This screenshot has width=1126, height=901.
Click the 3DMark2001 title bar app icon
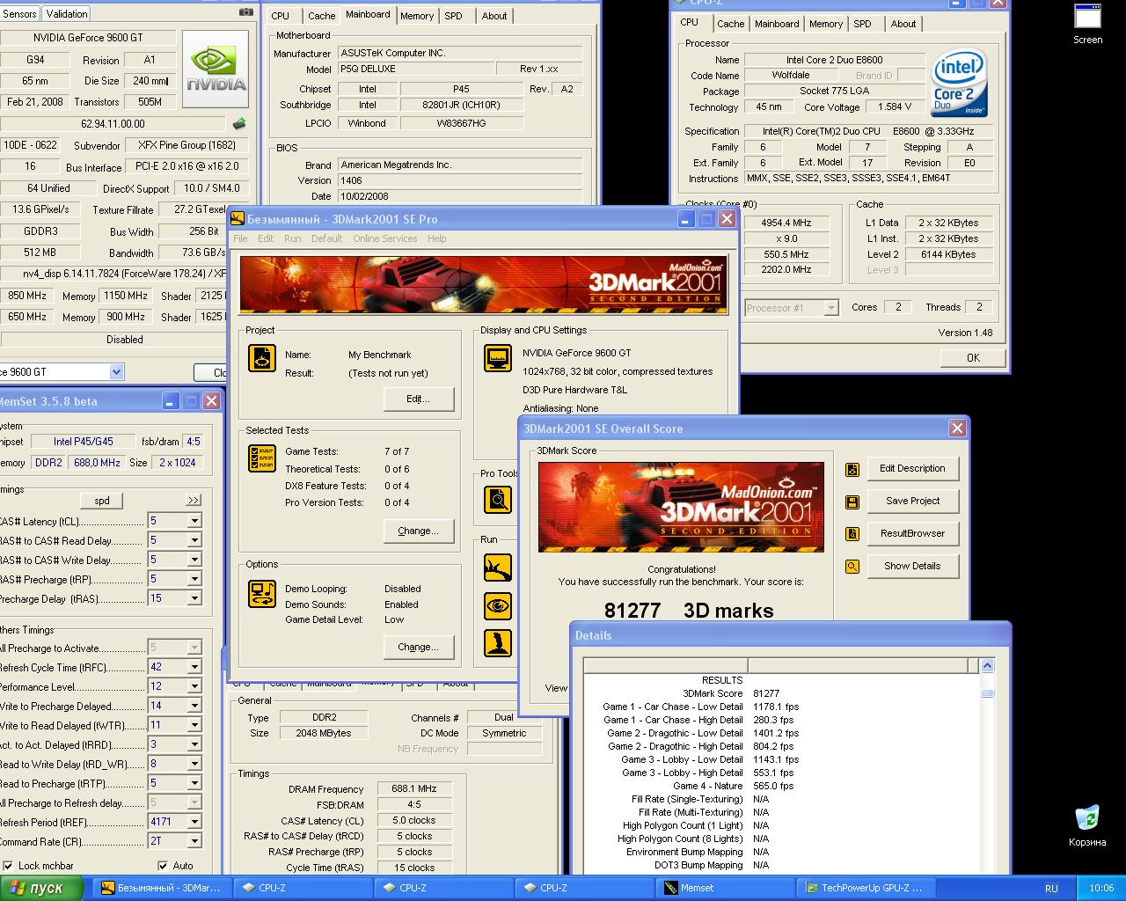tap(238, 219)
